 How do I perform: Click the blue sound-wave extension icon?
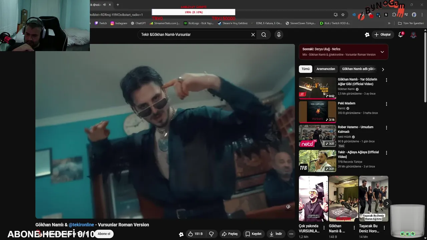(354, 15)
